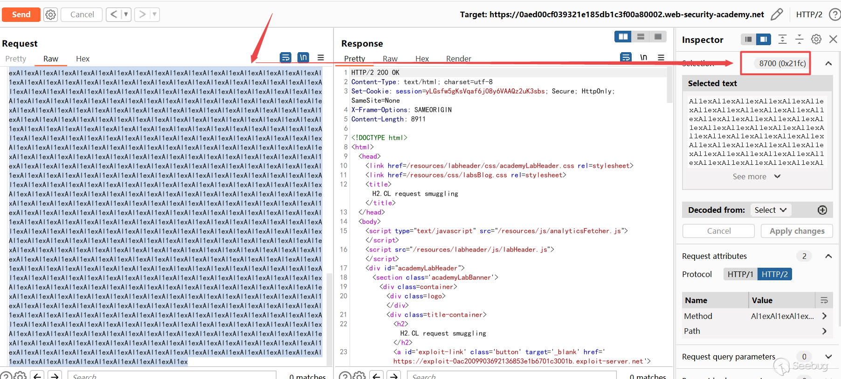The image size is (841, 379).
Task: Switch to the Render response tab
Action: 458,59
